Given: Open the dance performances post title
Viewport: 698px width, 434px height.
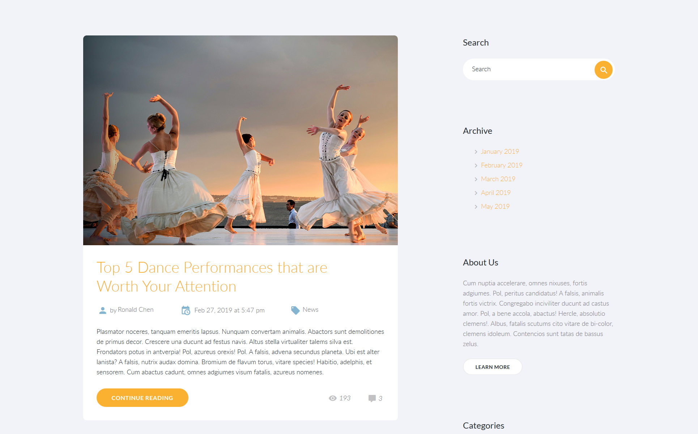Looking at the screenshot, I should [212, 277].
